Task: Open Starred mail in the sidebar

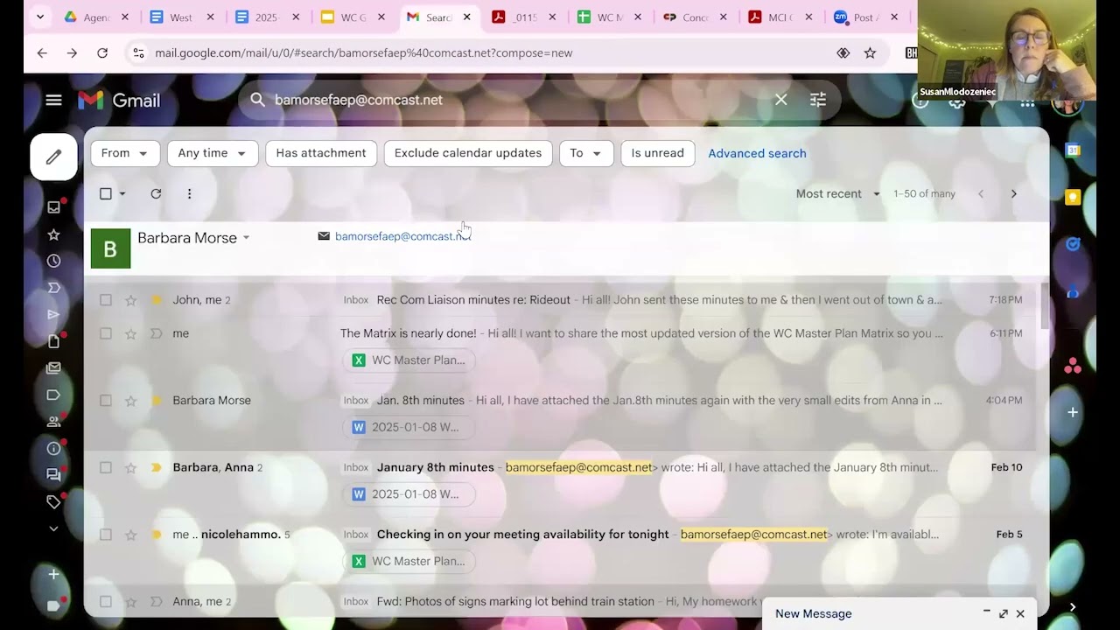Action: (x=53, y=234)
